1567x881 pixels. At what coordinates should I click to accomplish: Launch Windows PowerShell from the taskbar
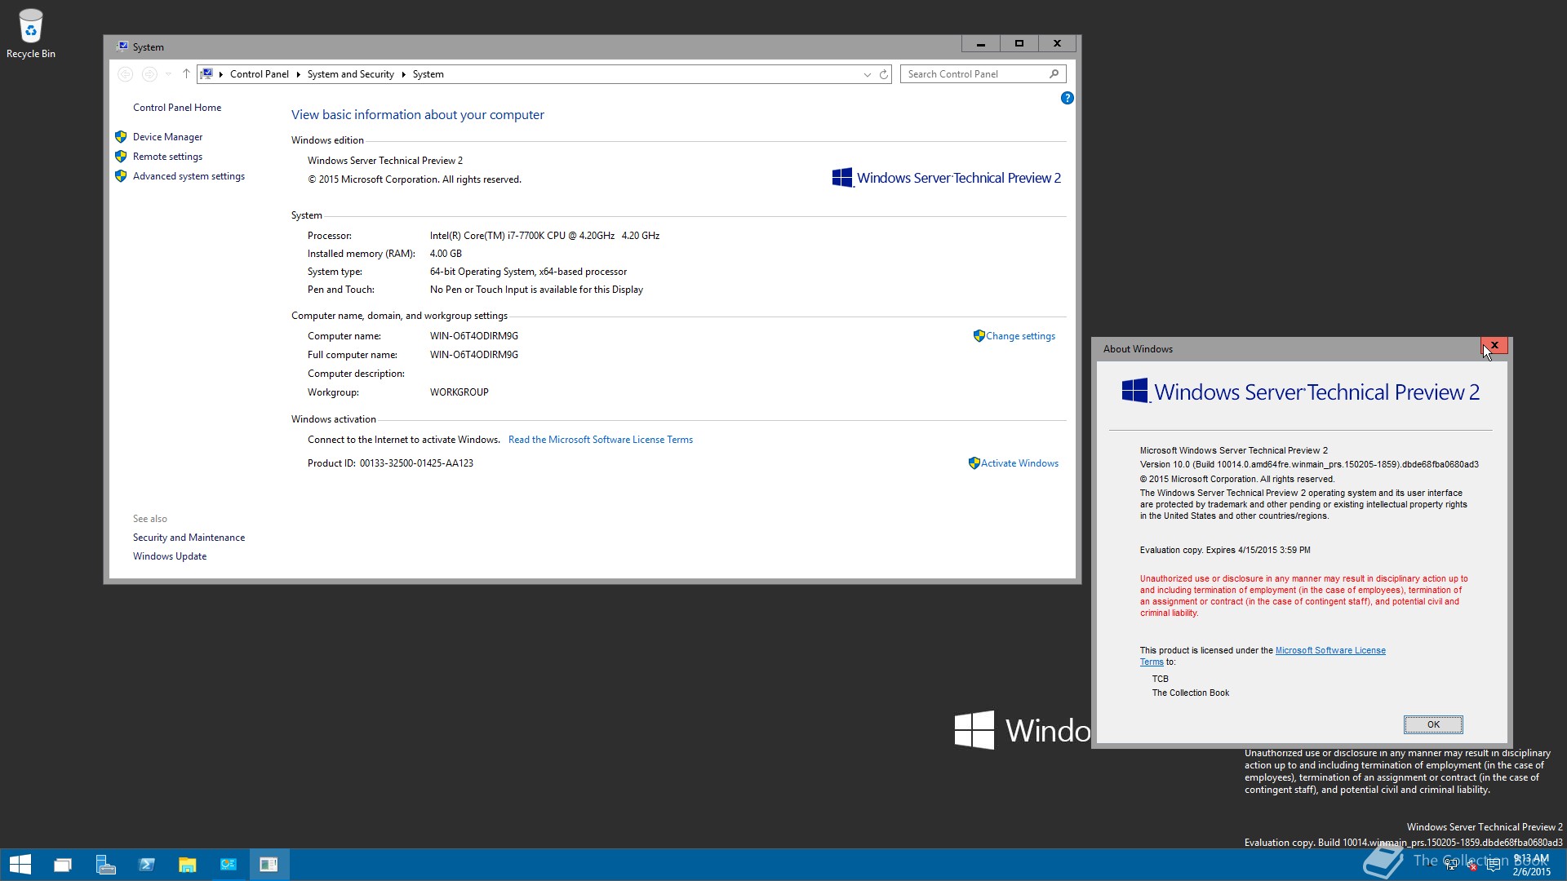tap(147, 865)
